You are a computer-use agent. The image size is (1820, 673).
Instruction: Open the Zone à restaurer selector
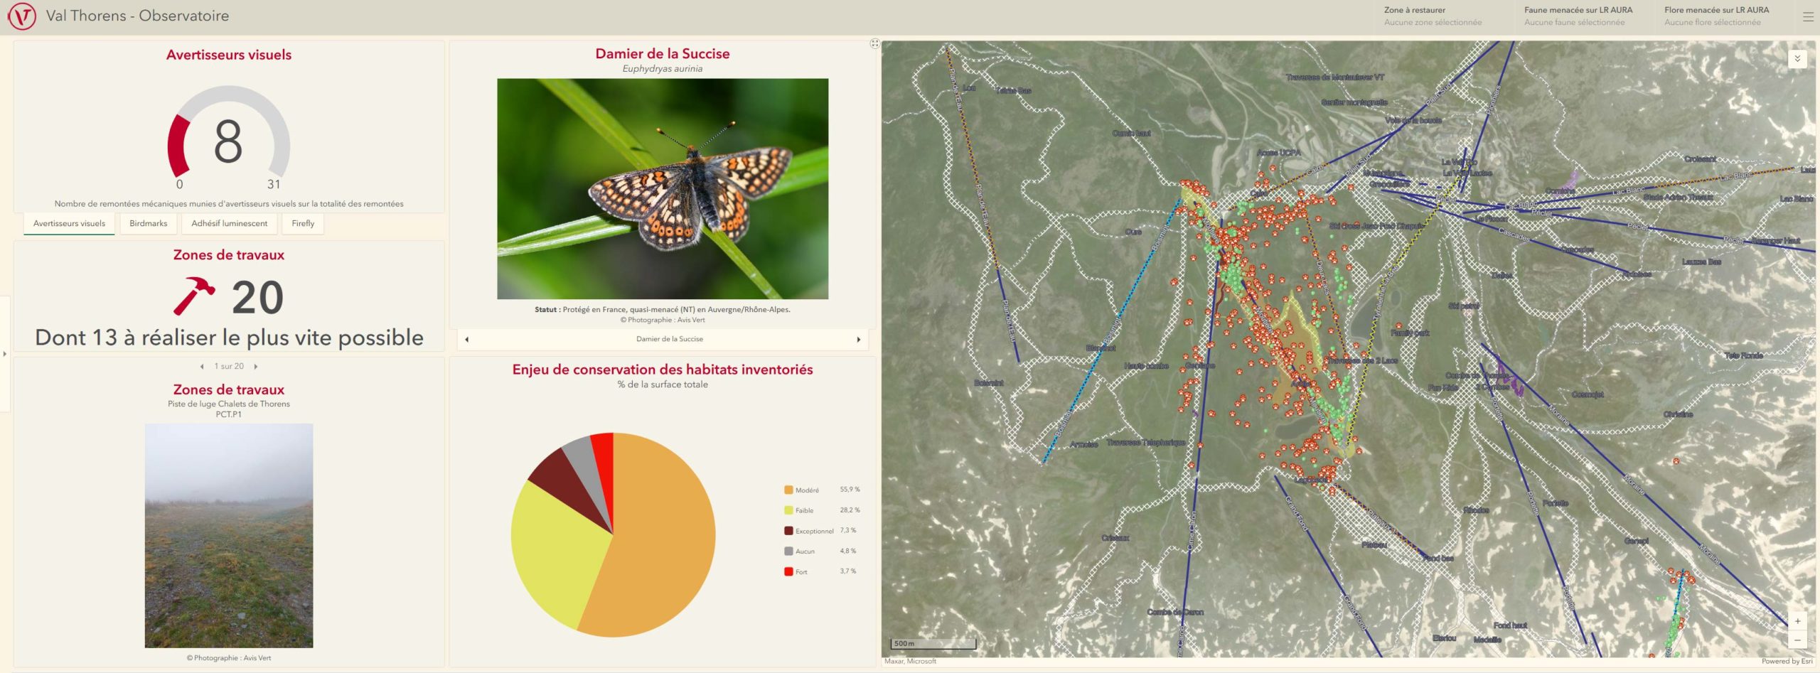coord(1432,16)
